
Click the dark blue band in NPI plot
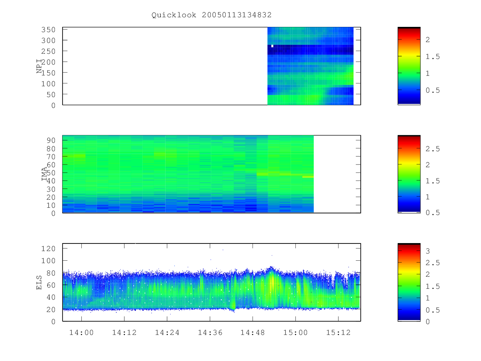pos(310,50)
